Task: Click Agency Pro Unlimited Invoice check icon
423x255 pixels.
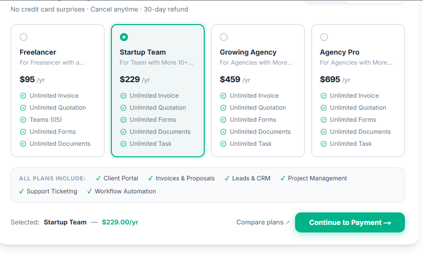Action: pyautogui.click(x=324, y=96)
